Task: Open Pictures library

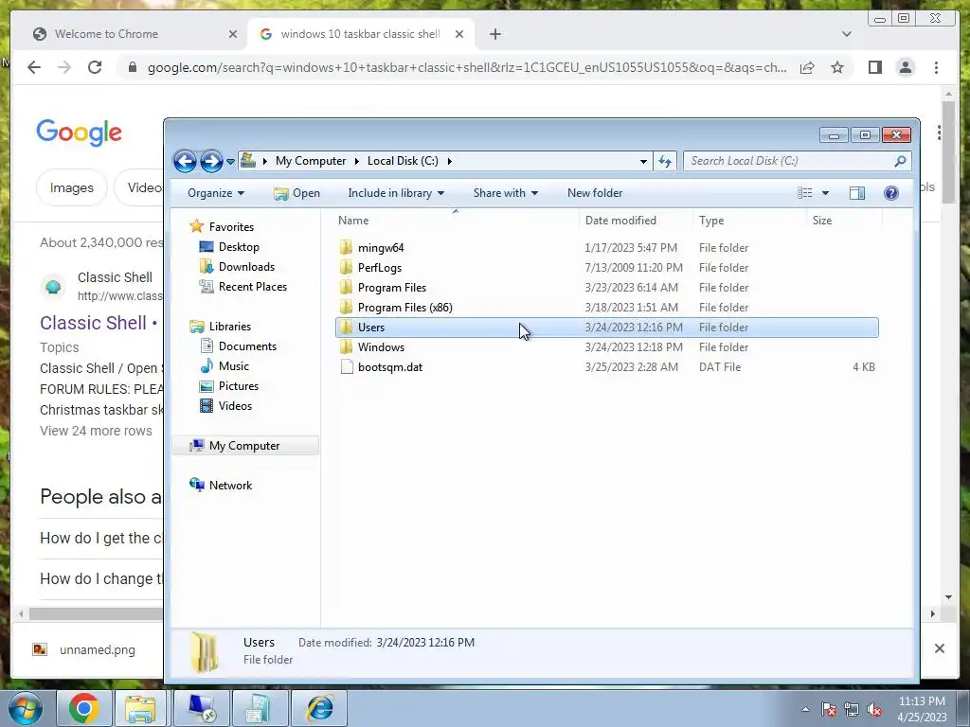Action: pyautogui.click(x=238, y=386)
